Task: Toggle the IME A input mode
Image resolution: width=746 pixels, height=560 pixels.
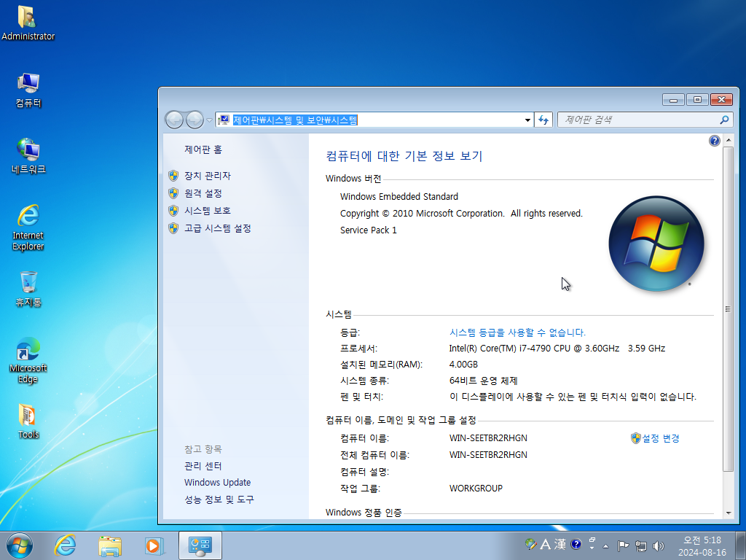Action: pos(545,544)
